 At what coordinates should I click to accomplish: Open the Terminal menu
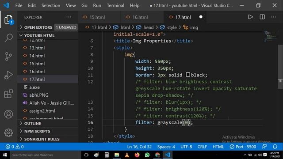[x=115, y=6]
